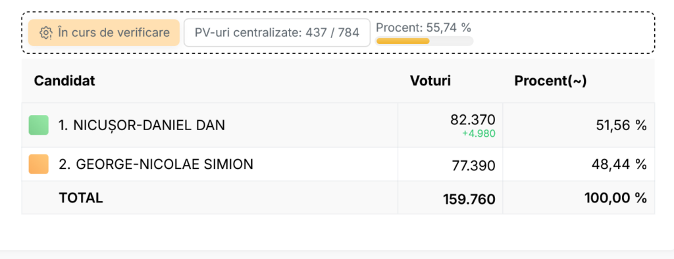Click the 100,00 % total percentage

coord(615,198)
